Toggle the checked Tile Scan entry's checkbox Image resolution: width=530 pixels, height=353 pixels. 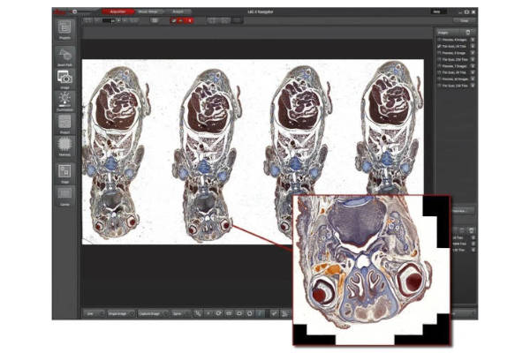point(439,47)
